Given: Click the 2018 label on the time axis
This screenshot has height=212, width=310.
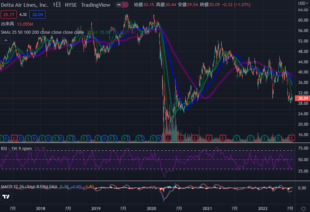Looking at the screenshot, I should click(x=40, y=208).
